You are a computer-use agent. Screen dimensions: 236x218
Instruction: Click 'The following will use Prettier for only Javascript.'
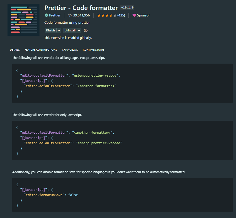click(x=47, y=115)
